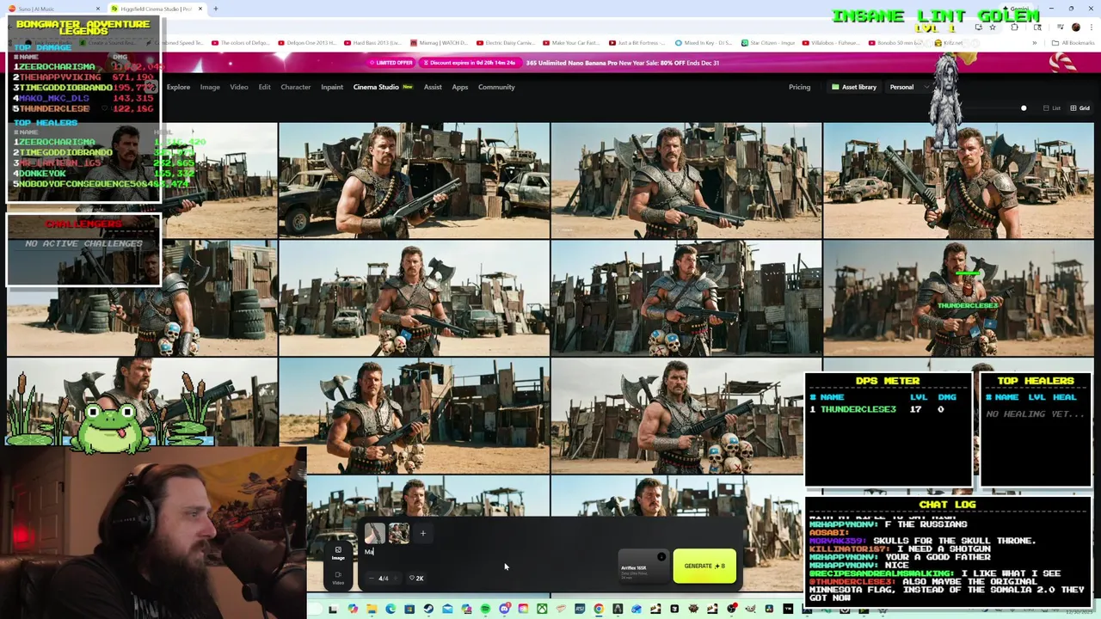The height and width of the screenshot is (619, 1101).
Task: Open the Asset library button
Action: pyautogui.click(x=853, y=87)
